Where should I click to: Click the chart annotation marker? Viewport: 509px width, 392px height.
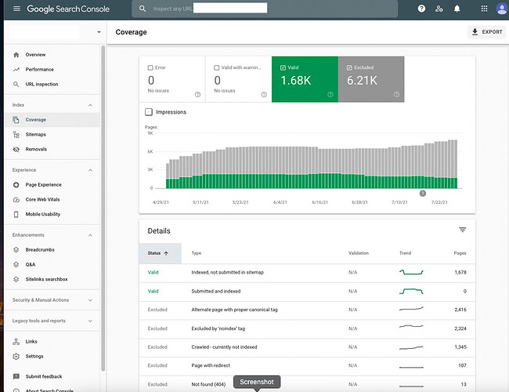tap(423, 194)
